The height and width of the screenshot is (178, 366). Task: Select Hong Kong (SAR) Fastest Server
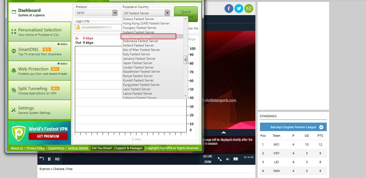tap(153, 23)
